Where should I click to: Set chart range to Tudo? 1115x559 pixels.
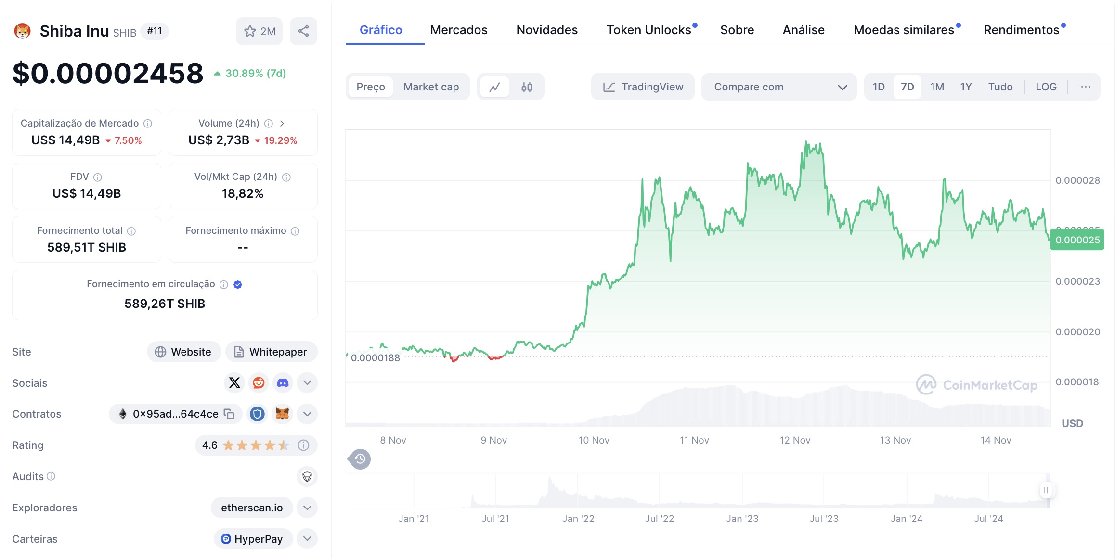pos(1000,87)
